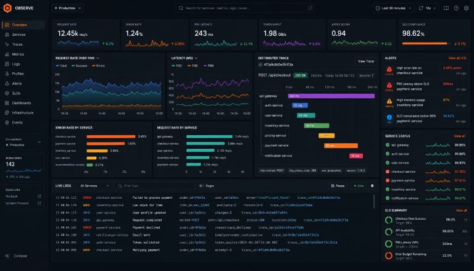The height and width of the screenshot is (271, 474).
Task: Click the Live button in Live Logs
Action: 359,186
